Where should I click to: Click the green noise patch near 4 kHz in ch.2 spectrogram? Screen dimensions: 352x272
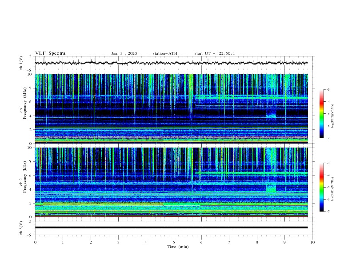pos(271,188)
